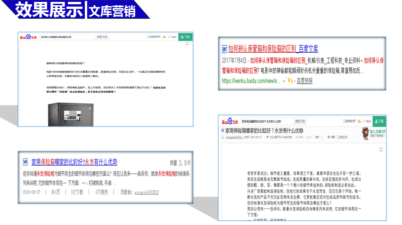Click 3次下载 text in result details
Viewport: 402px width, 225px height.
[77, 192]
